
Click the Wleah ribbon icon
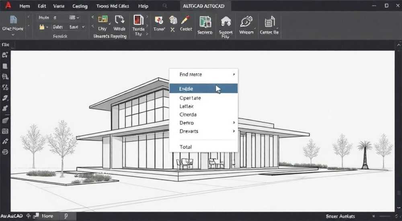pyautogui.click(x=119, y=19)
